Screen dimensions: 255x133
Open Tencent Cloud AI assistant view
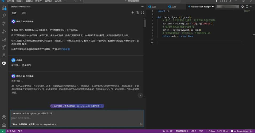coord(4,63)
